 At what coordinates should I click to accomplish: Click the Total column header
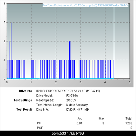[x=129, y=119]
